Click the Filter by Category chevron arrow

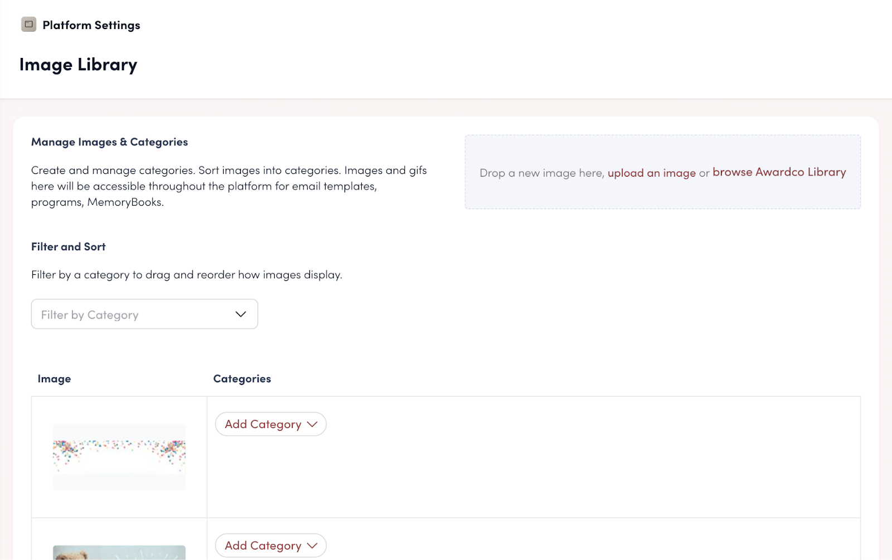241,314
